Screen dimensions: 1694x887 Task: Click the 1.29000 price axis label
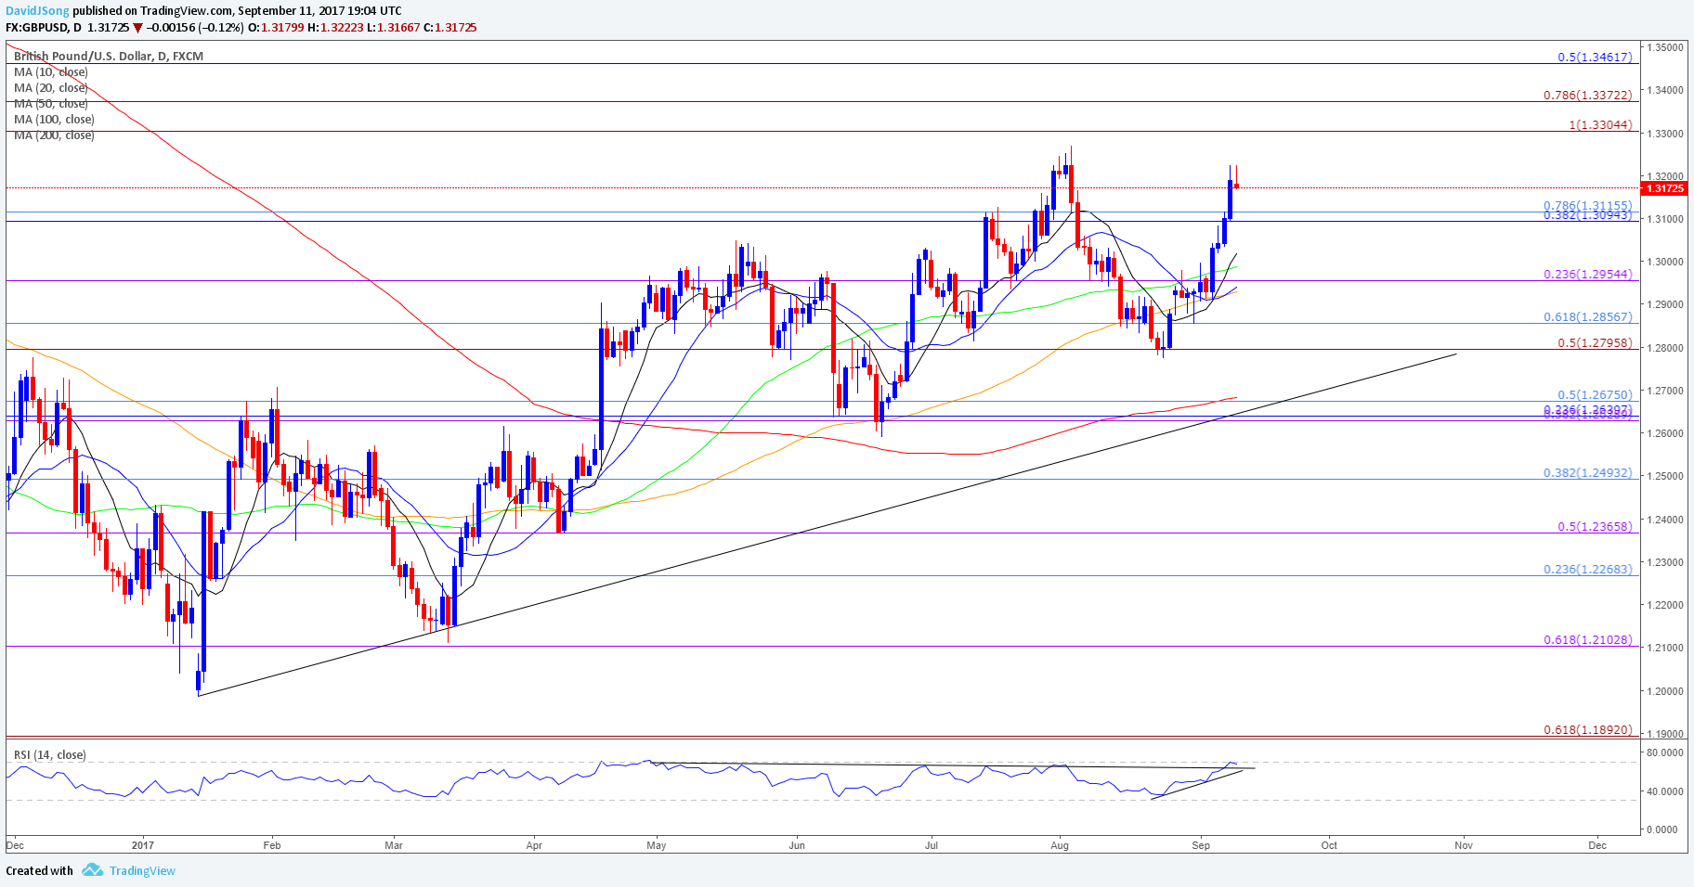(x=1665, y=304)
